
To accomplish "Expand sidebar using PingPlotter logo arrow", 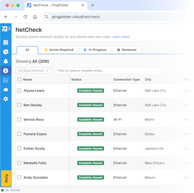I will click(6, 29).
